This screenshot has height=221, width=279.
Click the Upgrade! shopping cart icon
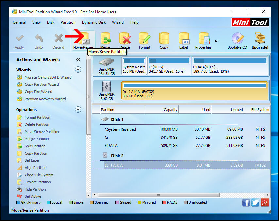260,38
